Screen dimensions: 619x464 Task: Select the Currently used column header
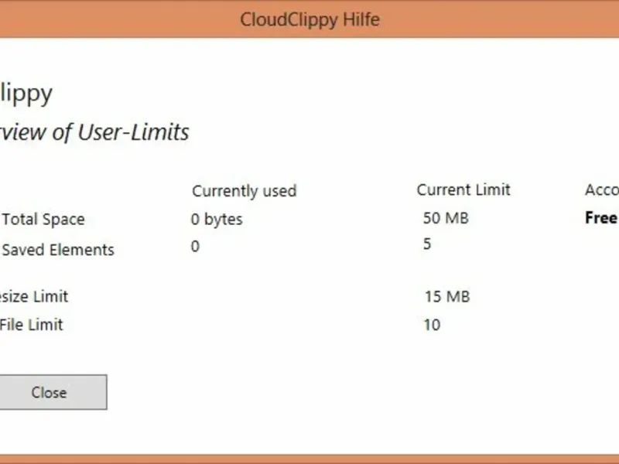pyautogui.click(x=244, y=191)
